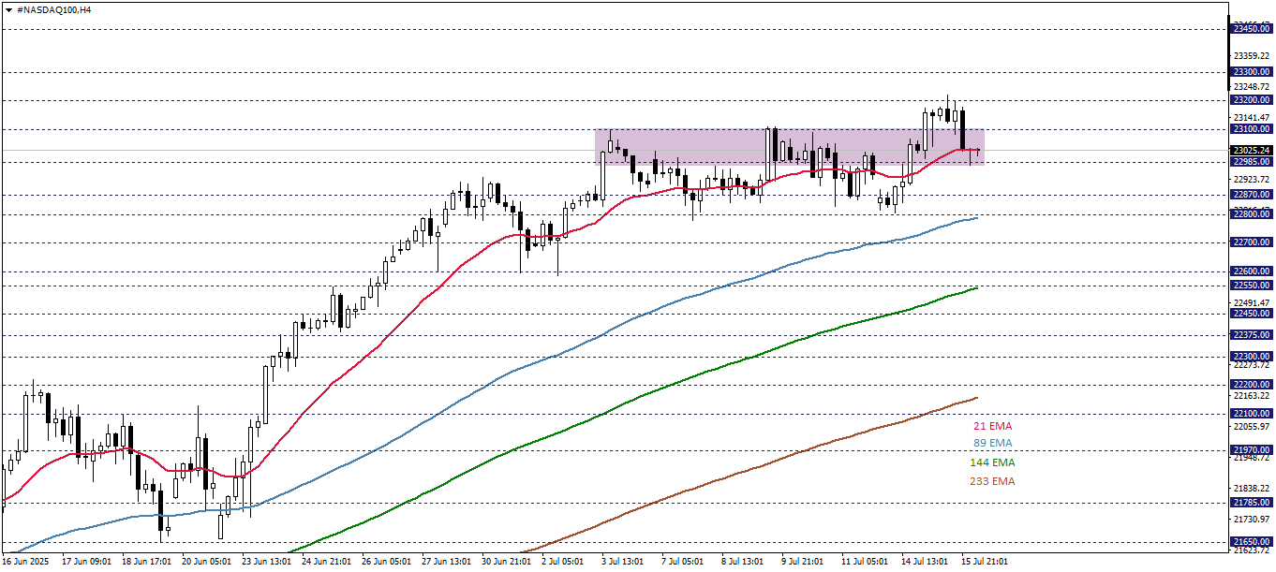
Task: Click the 16 Jun 2025 time axis label
Action: coord(23,561)
